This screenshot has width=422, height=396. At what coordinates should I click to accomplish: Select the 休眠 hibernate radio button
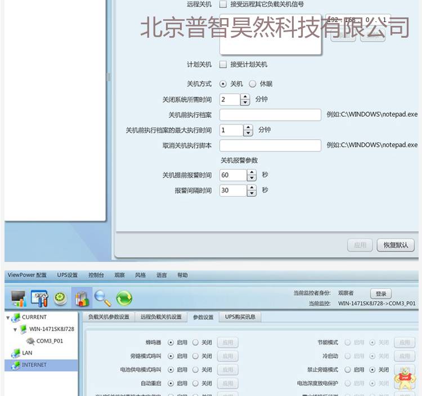click(x=253, y=84)
